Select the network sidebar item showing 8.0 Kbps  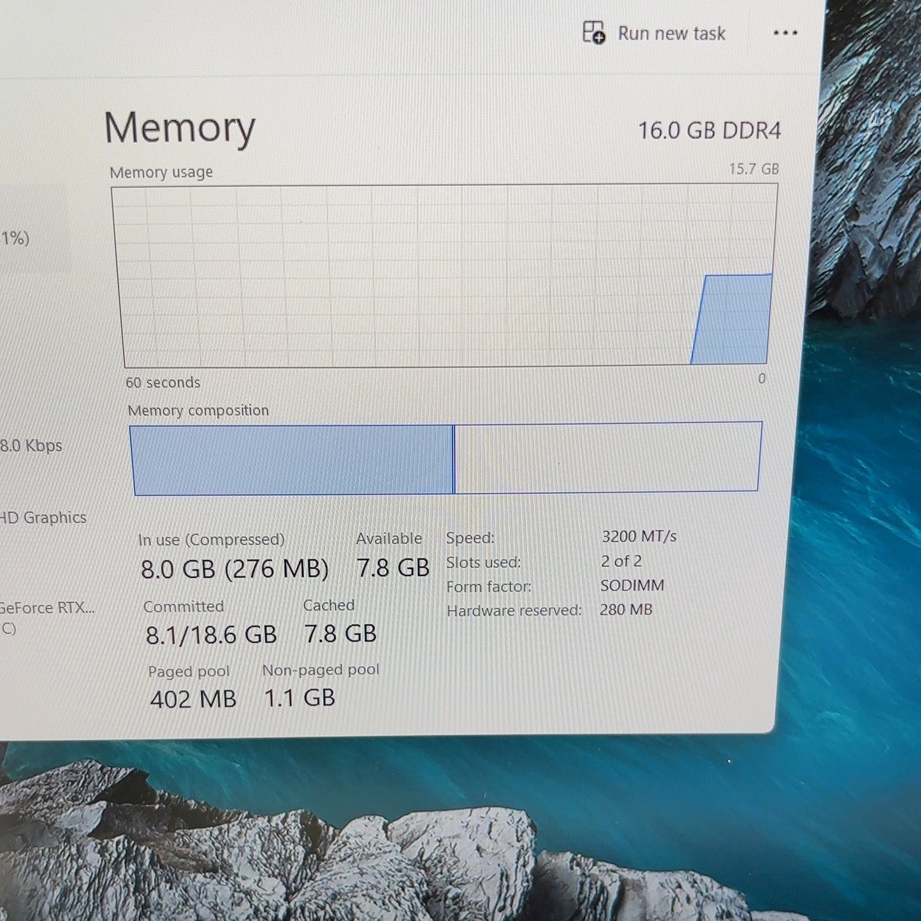[x=31, y=446]
